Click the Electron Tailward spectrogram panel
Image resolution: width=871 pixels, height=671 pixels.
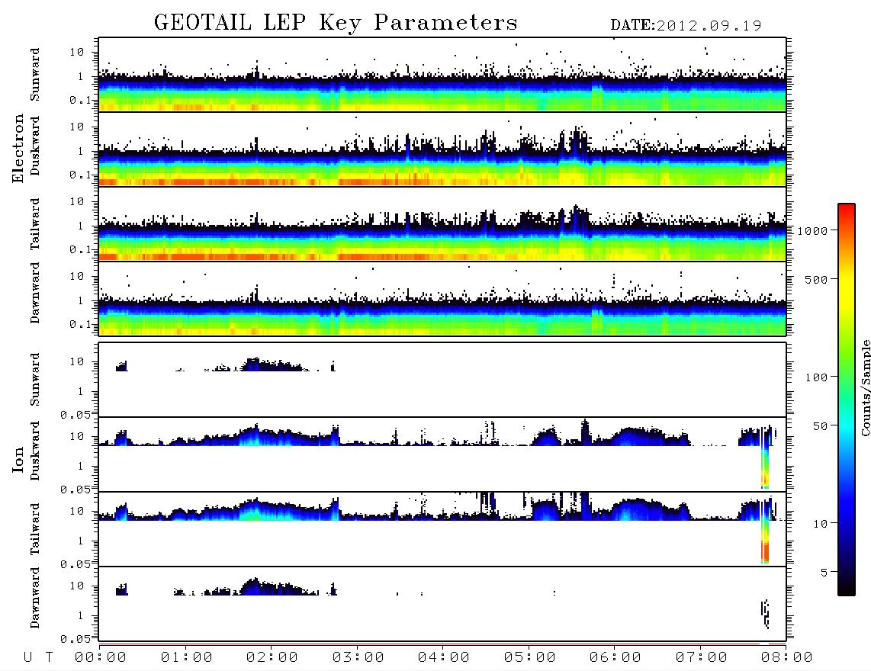(442, 224)
